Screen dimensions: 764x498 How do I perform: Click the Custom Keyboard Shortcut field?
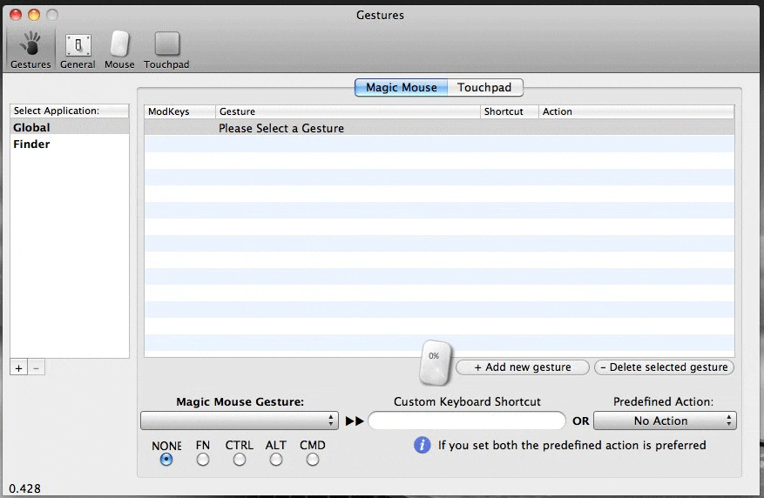pos(467,421)
